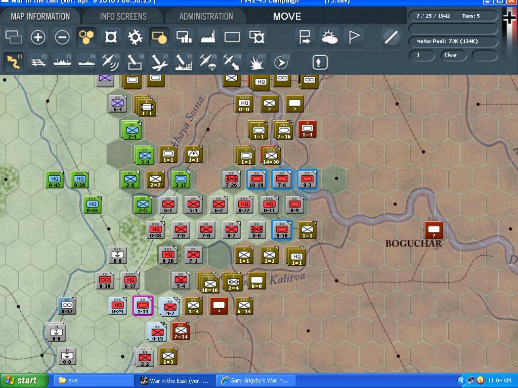Open the MAP INFORMATION tab

(40, 17)
